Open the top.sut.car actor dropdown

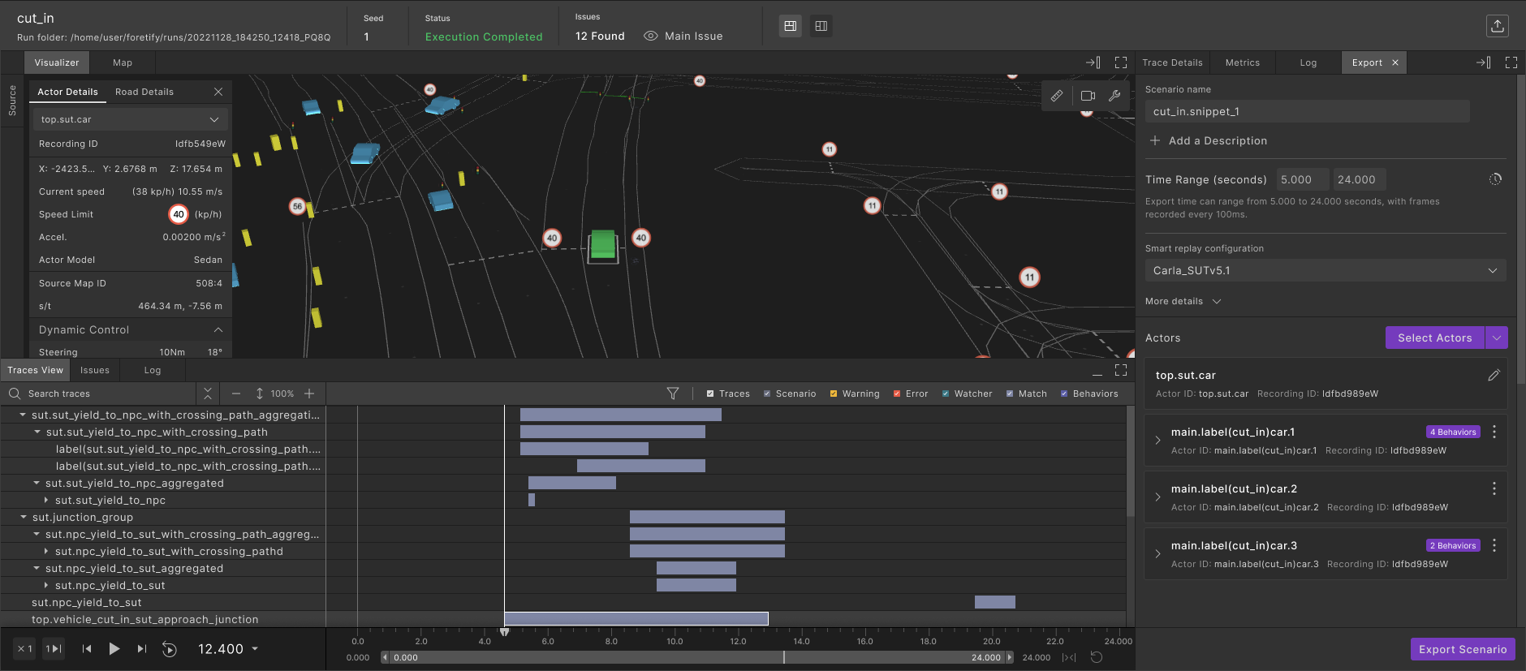tap(130, 119)
